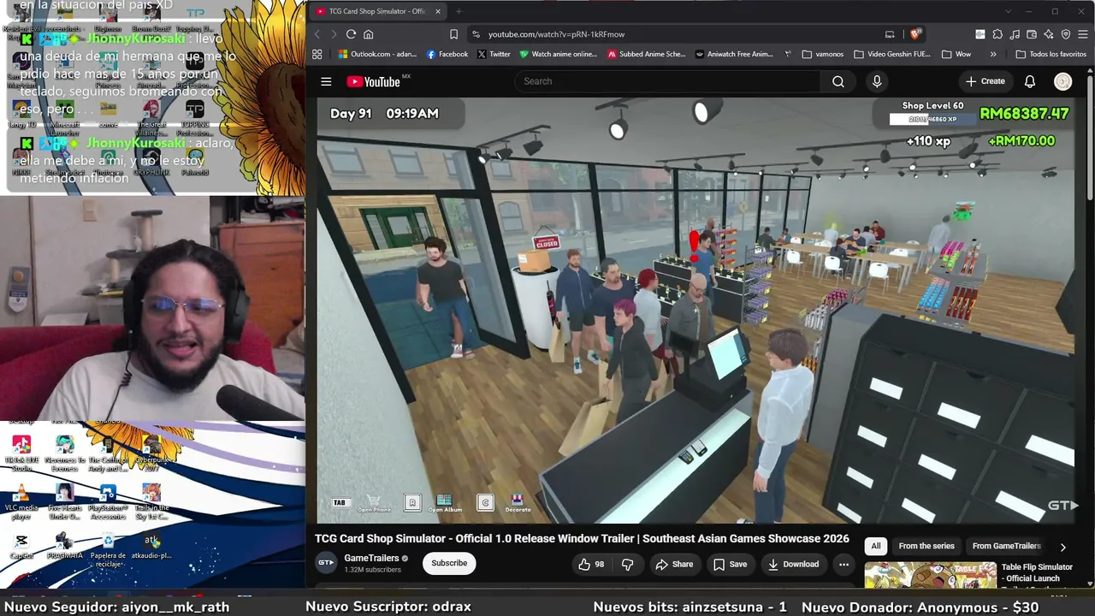Image resolution: width=1095 pixels, height=616 pixels.
Task: Open the YouTube guide hamburger menu
Action: pos(326,81)
